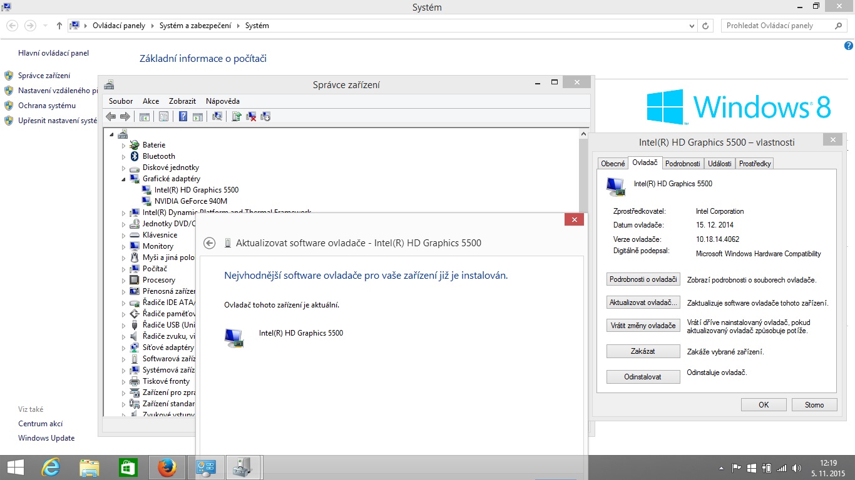Select NVIDIA GeForce 940M in device tree
855x480 pixels.
(190, 201)
